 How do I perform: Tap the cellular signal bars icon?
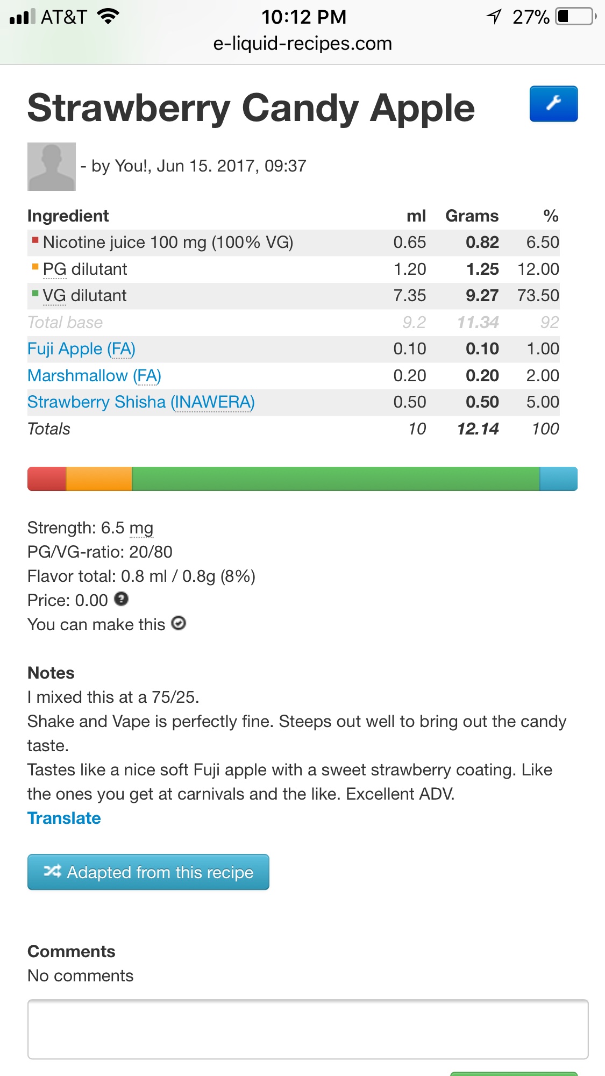[x=22, y=17]
